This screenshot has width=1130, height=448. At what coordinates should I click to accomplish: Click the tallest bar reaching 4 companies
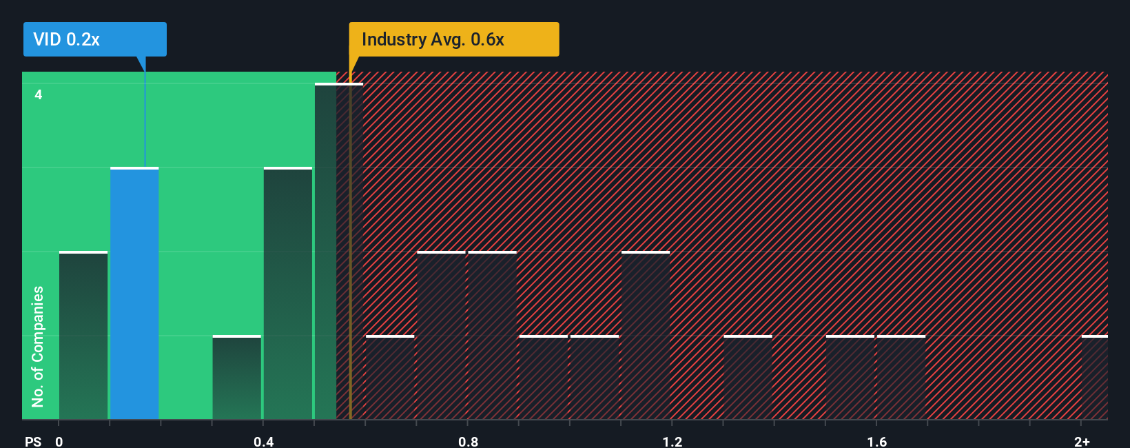[x=339, y=251]
